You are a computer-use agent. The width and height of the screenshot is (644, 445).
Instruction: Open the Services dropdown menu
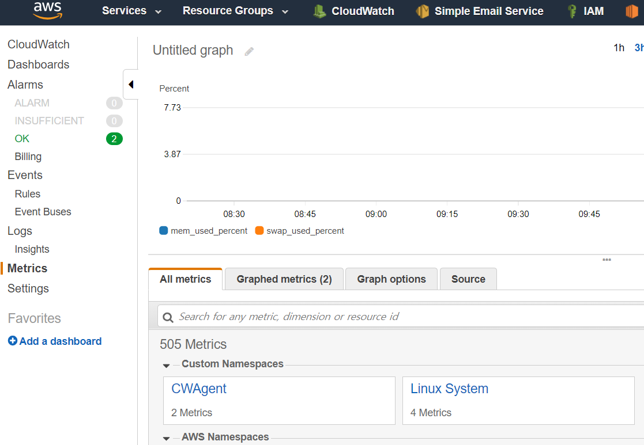pyautogui.click(x=131, y=11)
